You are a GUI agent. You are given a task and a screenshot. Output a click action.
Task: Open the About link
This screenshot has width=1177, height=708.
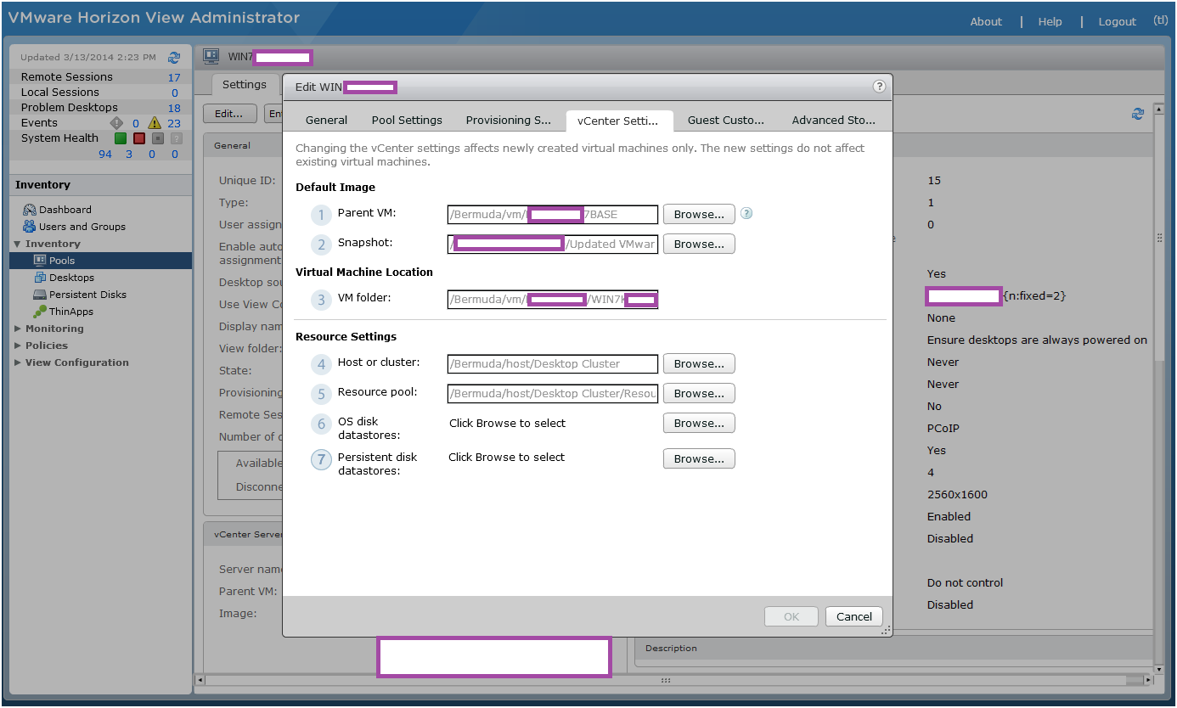(986, 21)
